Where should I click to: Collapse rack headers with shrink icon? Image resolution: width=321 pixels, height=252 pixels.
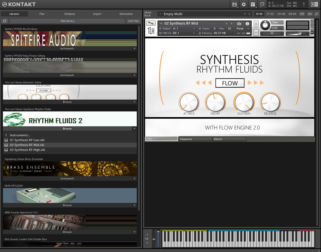pos(317,14)
